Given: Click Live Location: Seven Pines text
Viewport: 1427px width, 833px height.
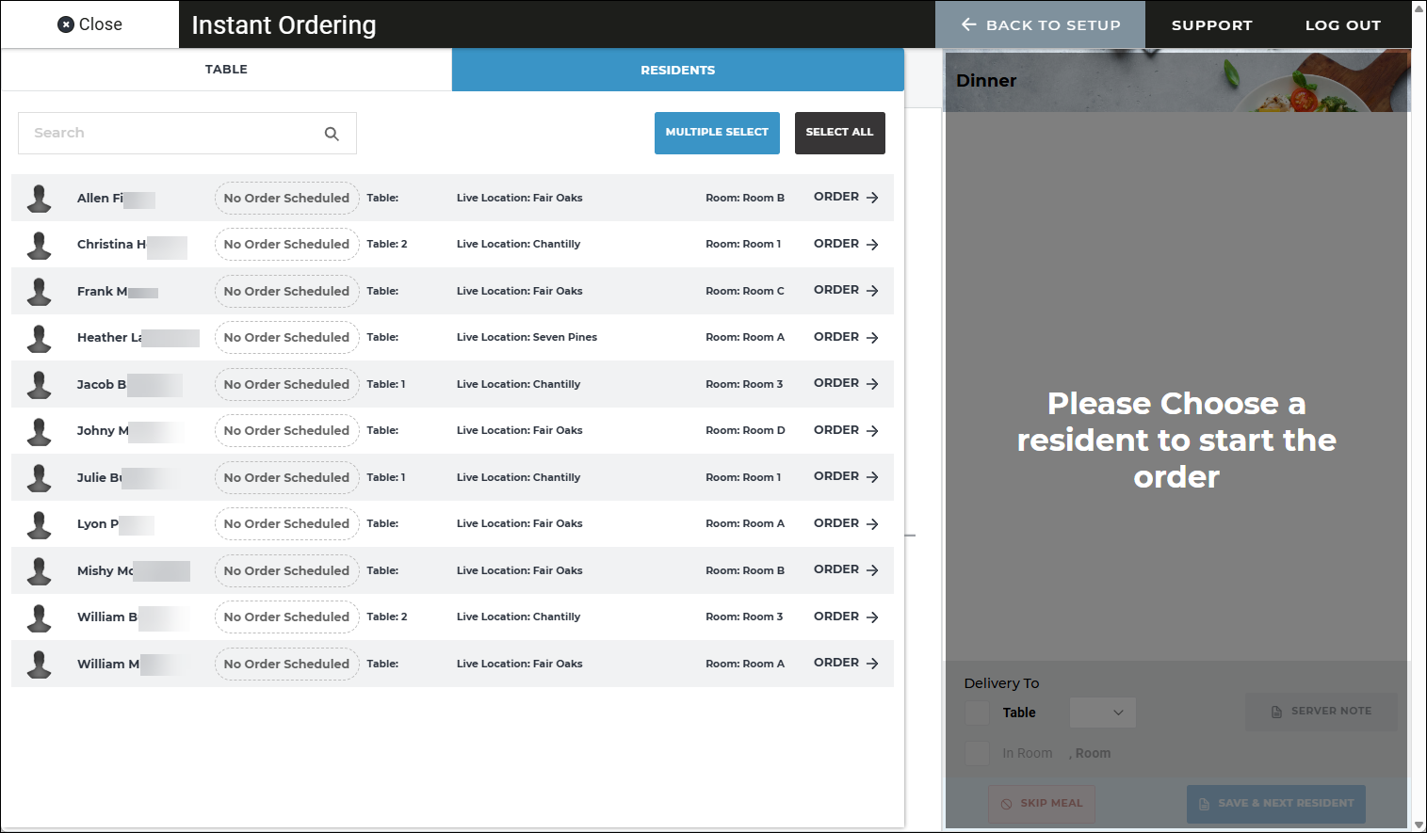Looking at the screenshot, I should click(527, 337).
